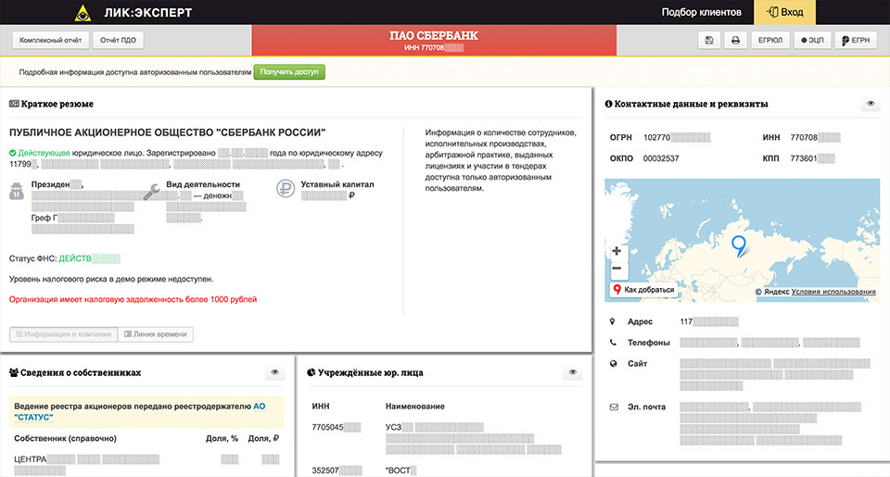This screenshot has height=477, width=890.
Task: Switch to the Линия времени tab
Action: tap(156, 334)
